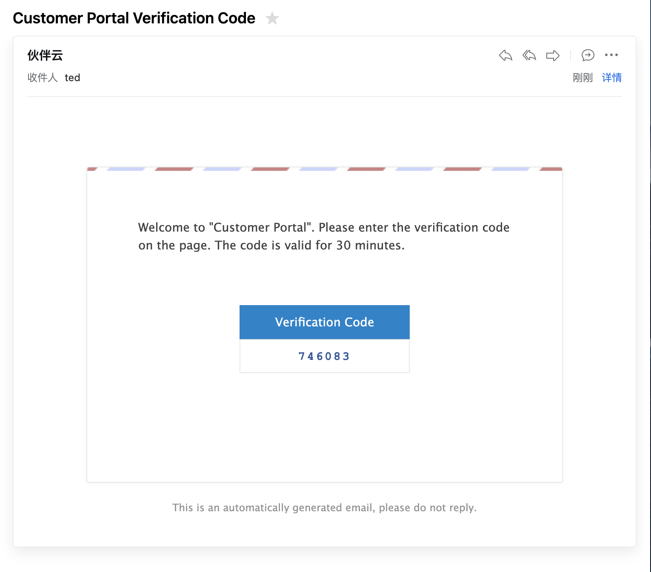Open the chat bubble share icon
Screen dimensions: 651x572
588,55
